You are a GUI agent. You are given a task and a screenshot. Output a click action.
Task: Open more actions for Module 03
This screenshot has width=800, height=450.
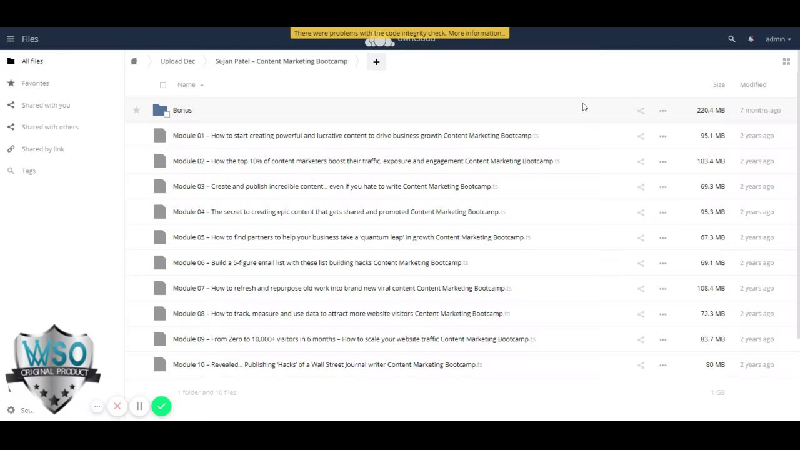[x=662, y=187]
